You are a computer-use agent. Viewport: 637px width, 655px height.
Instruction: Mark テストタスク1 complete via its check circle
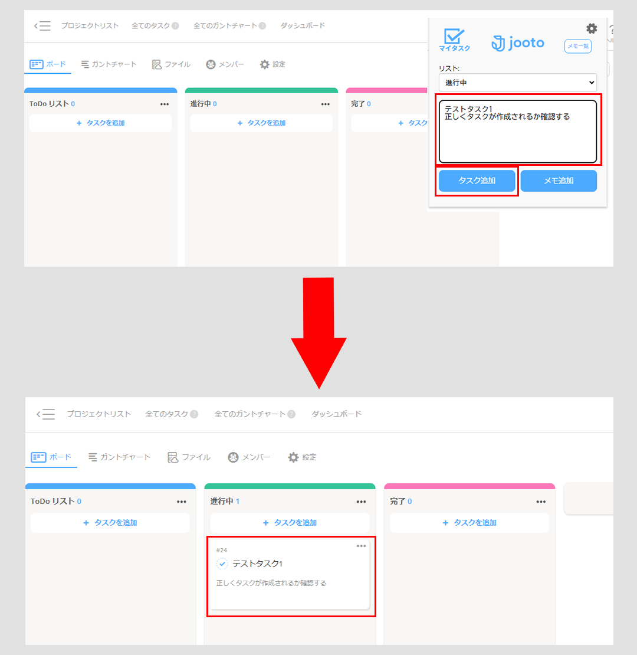pyautogui.click(x=222, y=564)
